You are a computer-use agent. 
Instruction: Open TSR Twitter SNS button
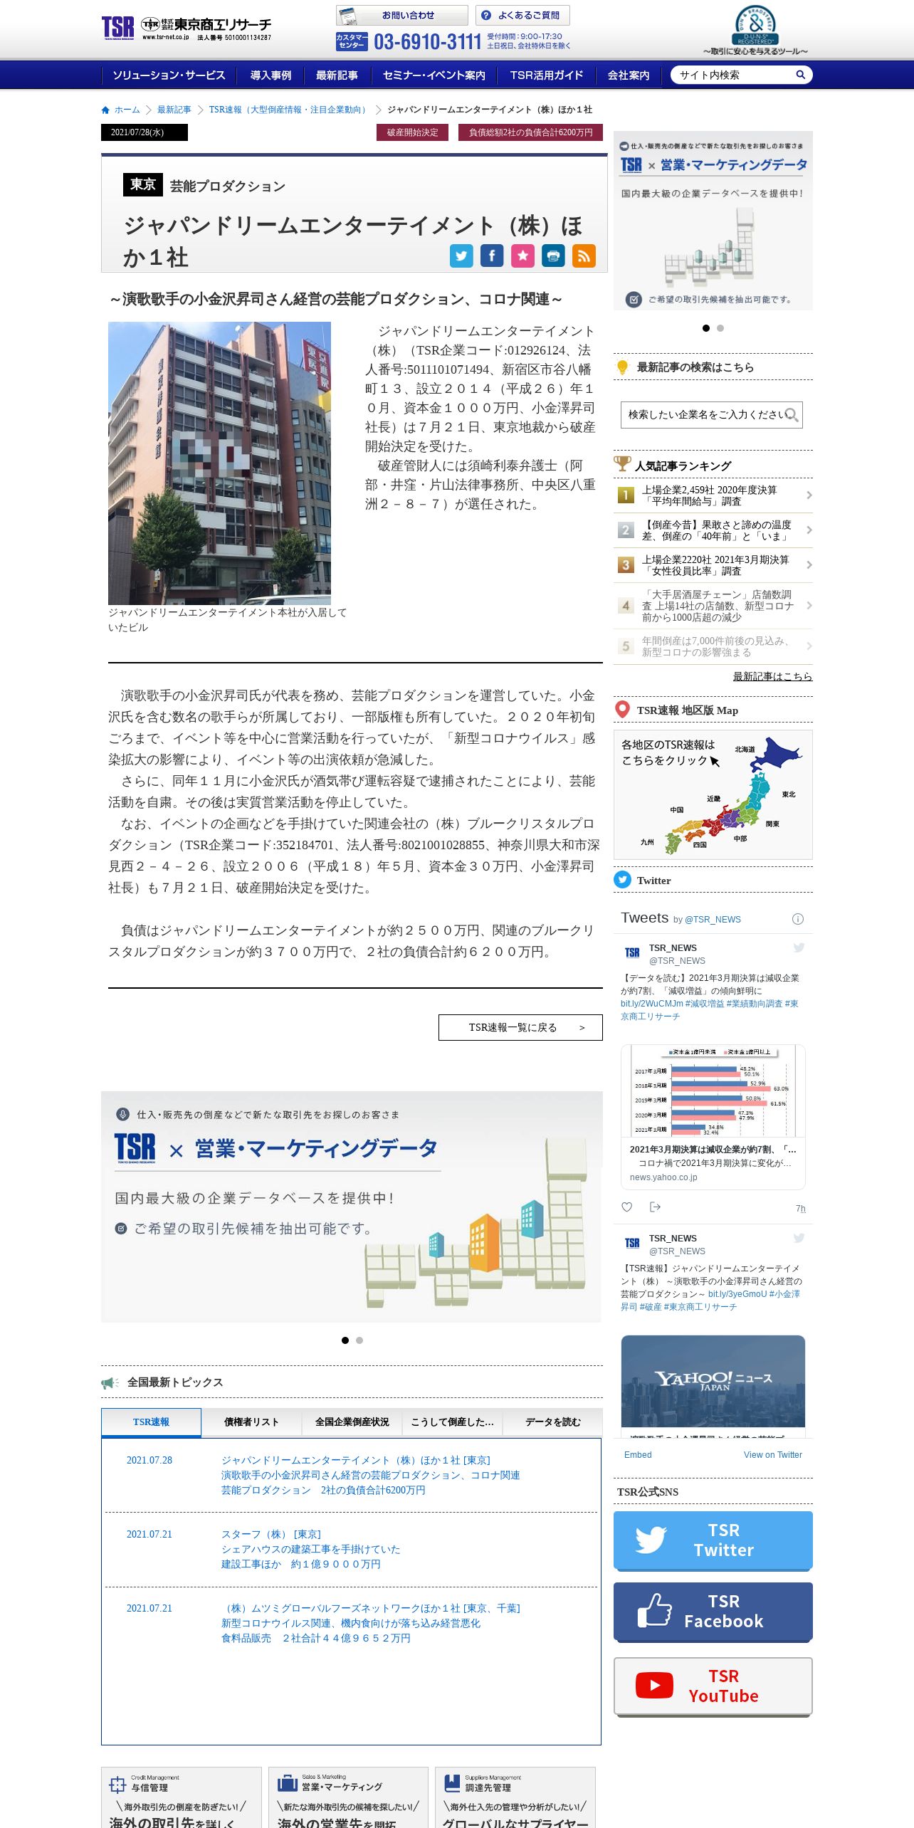point(713,1540)
